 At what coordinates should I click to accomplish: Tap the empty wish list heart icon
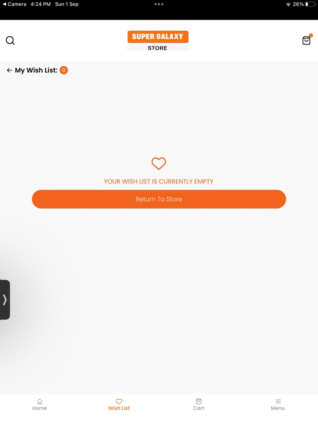159,163
